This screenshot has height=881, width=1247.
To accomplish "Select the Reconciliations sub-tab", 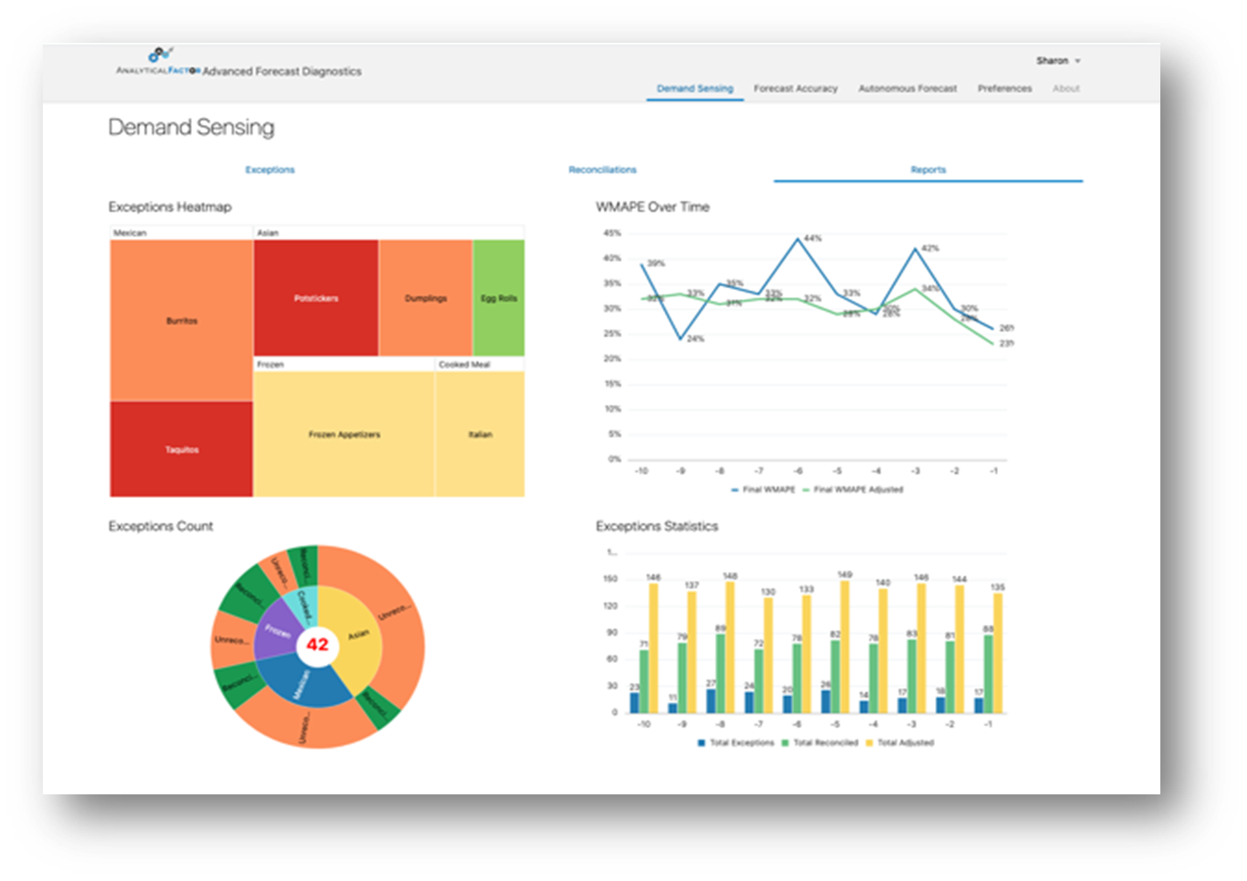I will point(602,170).
